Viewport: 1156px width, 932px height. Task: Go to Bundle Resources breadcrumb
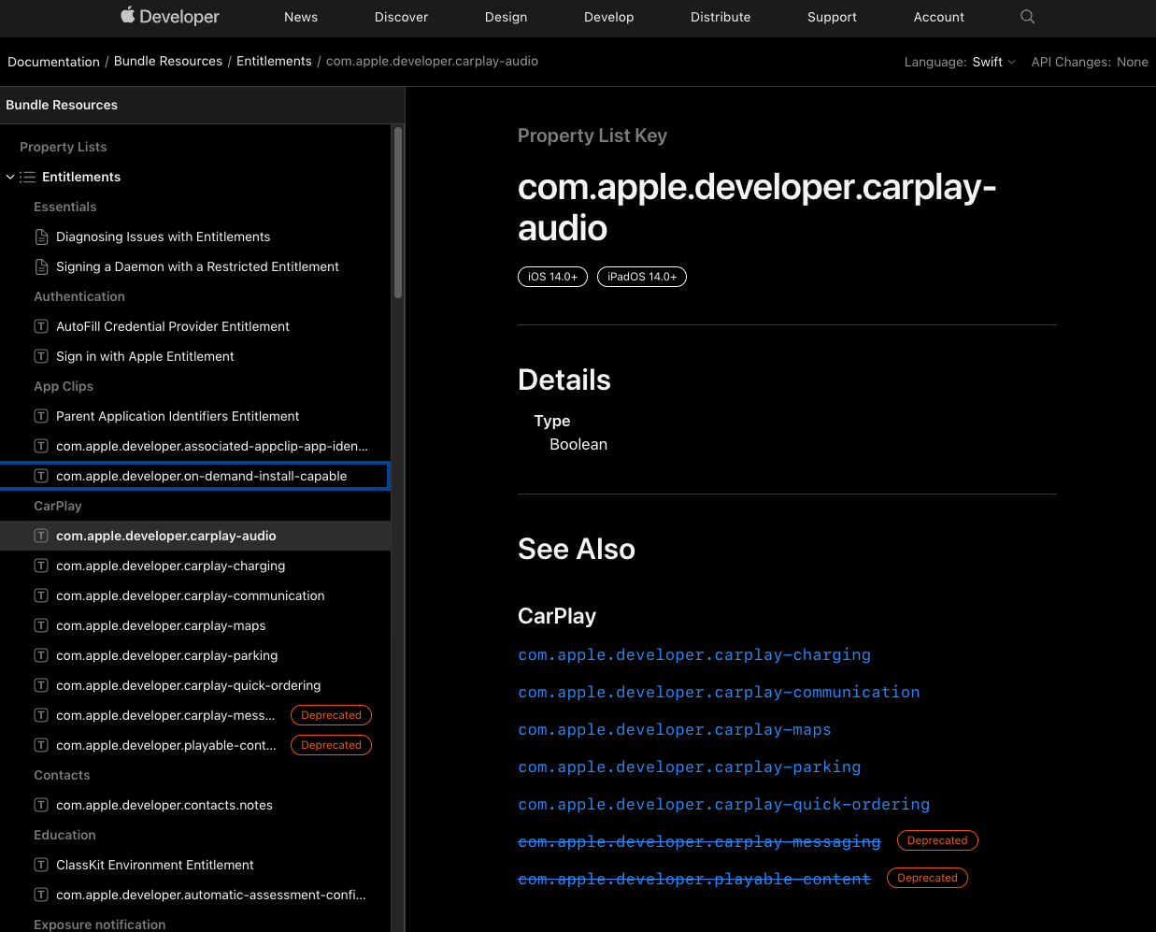pos(168,61)
